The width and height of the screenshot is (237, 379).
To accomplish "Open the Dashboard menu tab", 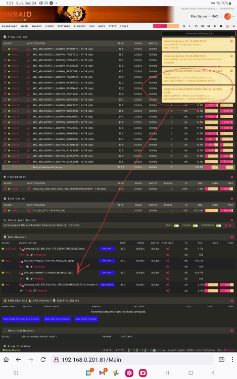I will click(10, 26).
